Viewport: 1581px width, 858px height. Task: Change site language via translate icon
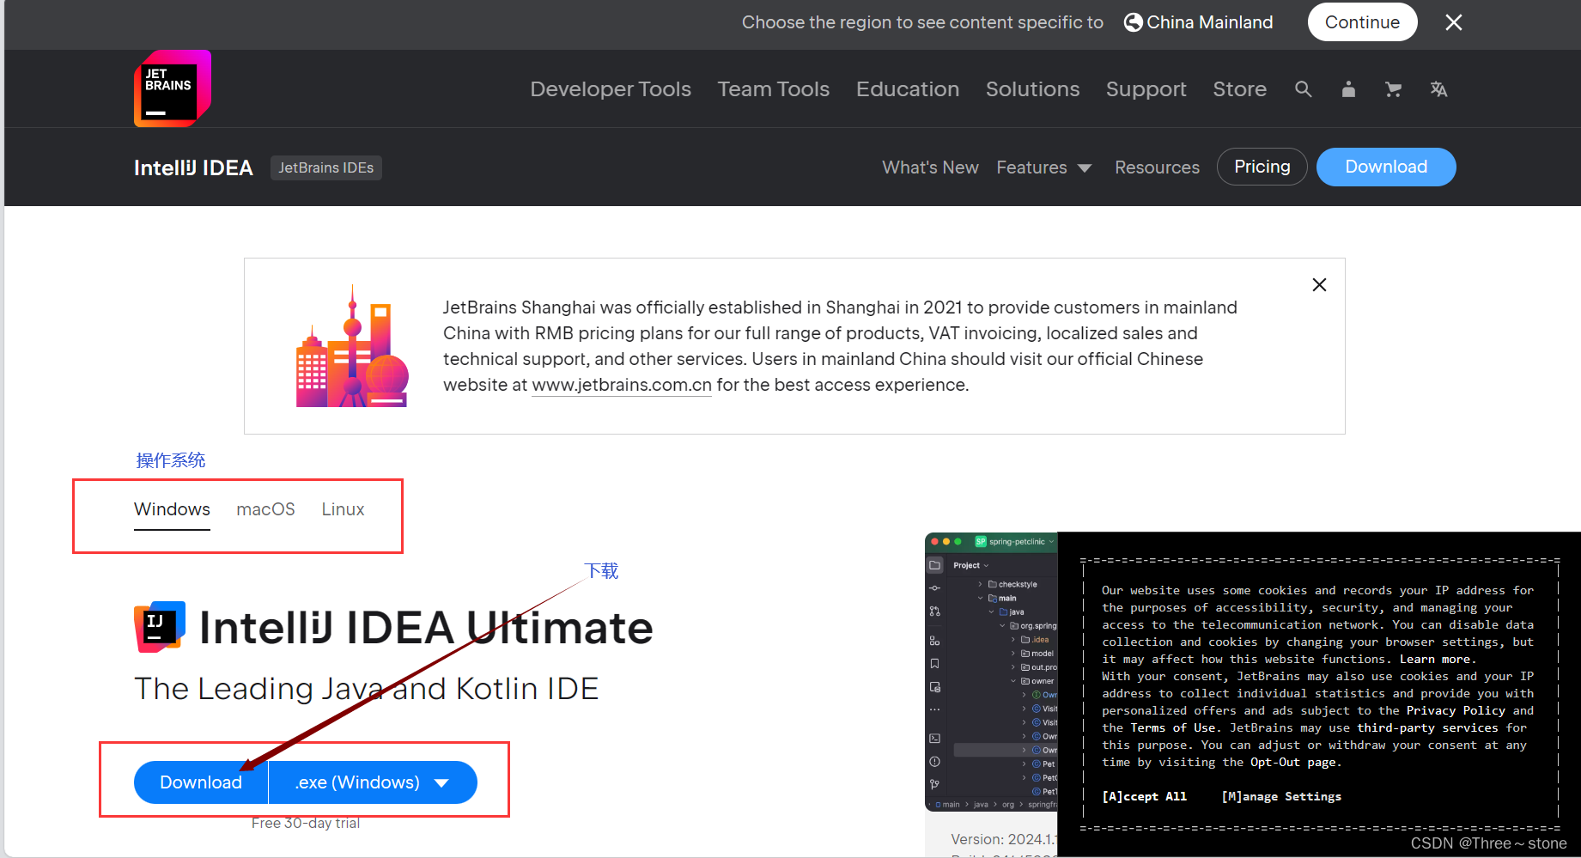1438,88
